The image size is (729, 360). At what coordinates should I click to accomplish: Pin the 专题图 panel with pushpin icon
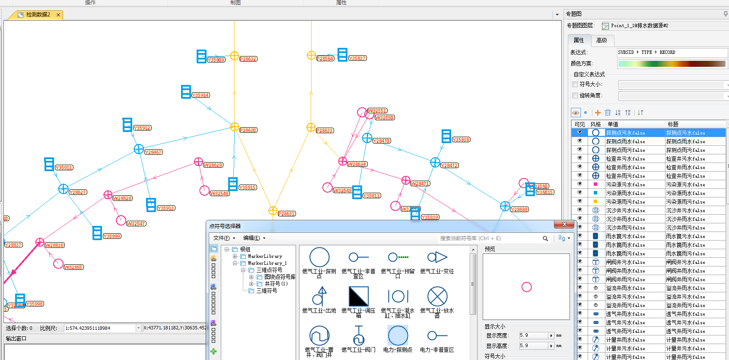[x=726, y=14]
